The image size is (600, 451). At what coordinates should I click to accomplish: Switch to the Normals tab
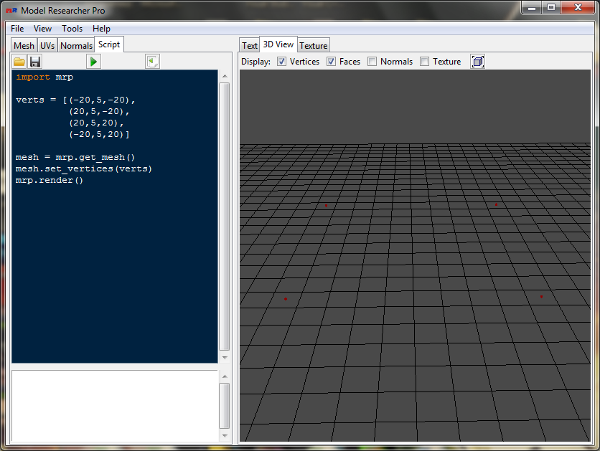[x=76, y=45]
